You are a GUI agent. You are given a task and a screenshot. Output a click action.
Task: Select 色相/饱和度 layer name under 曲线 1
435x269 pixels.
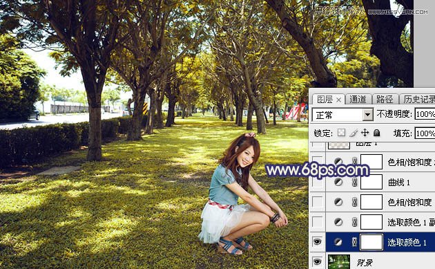click(x=409, y=202)
